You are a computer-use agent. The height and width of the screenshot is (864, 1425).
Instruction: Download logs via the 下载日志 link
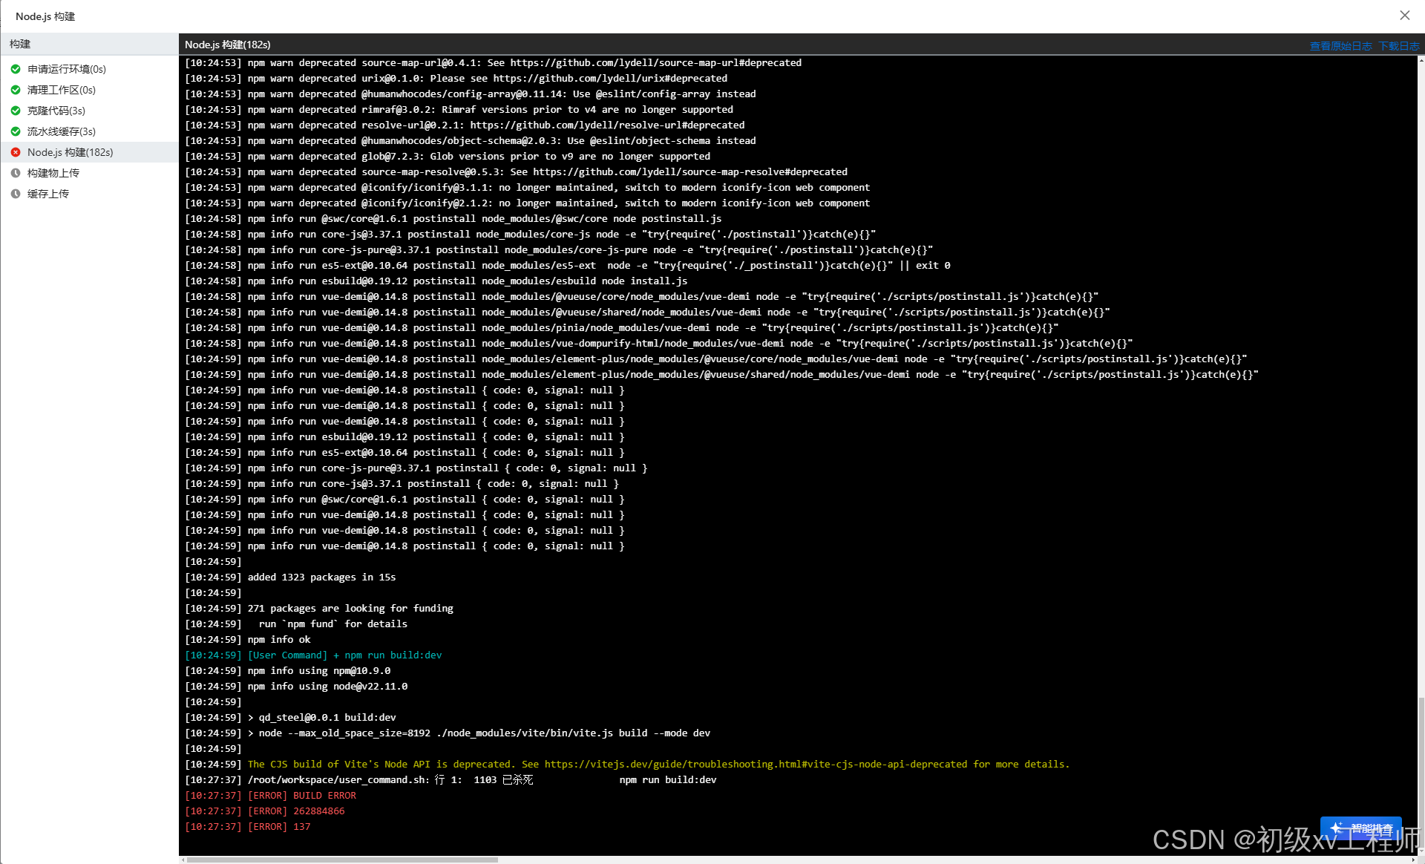pos(1398,45)
